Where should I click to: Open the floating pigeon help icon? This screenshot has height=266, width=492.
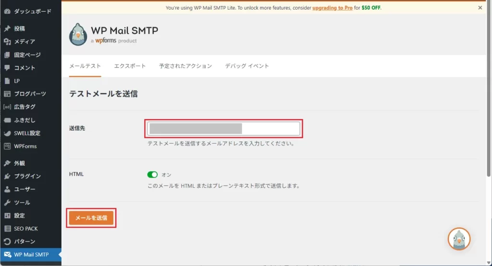(459, 239)
